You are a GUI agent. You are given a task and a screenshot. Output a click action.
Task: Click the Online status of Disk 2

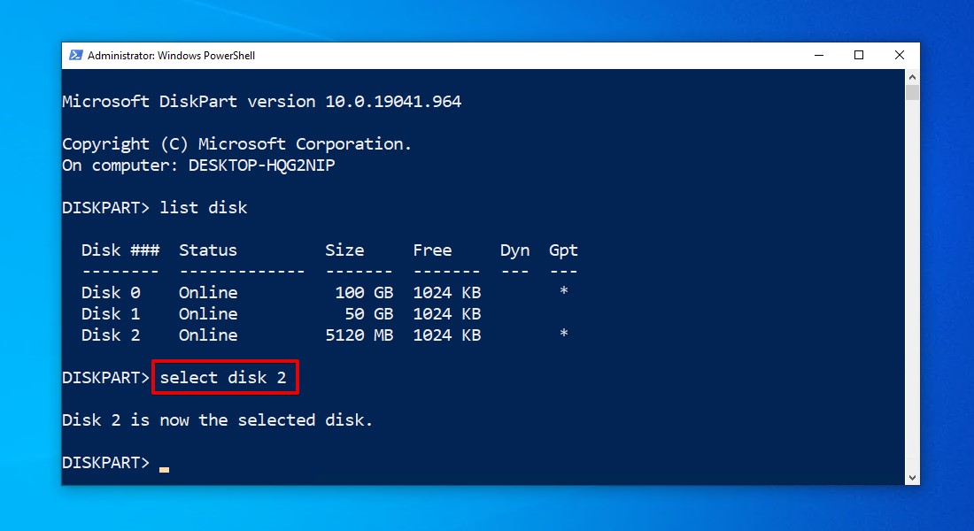208,335
